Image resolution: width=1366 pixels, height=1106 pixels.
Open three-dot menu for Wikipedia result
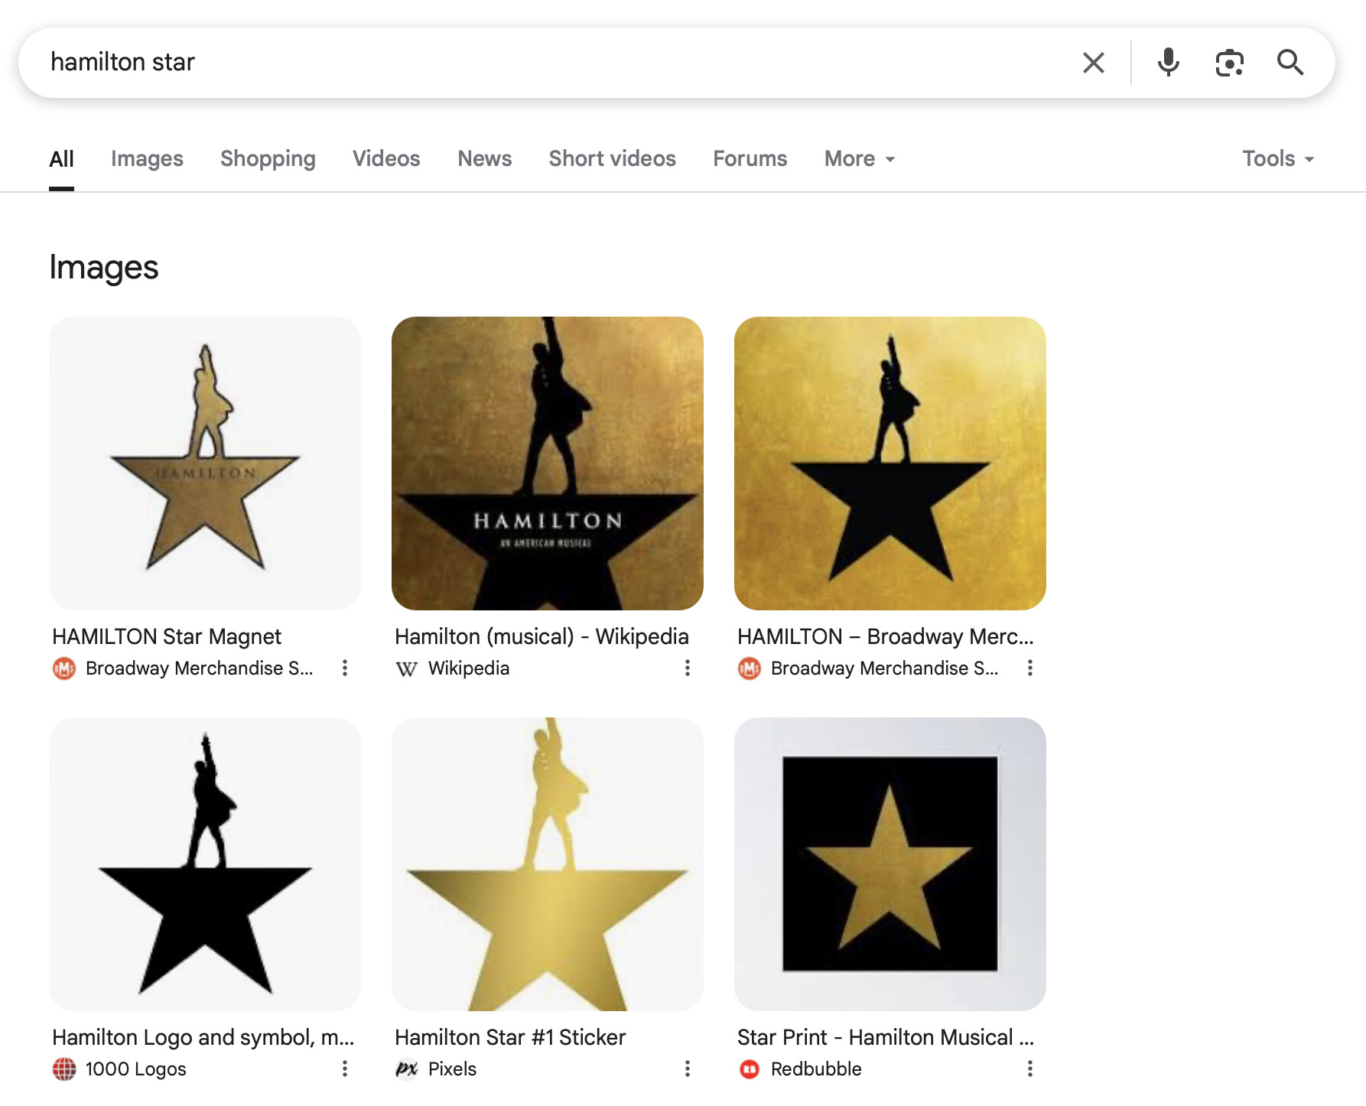tap(688, 668)
